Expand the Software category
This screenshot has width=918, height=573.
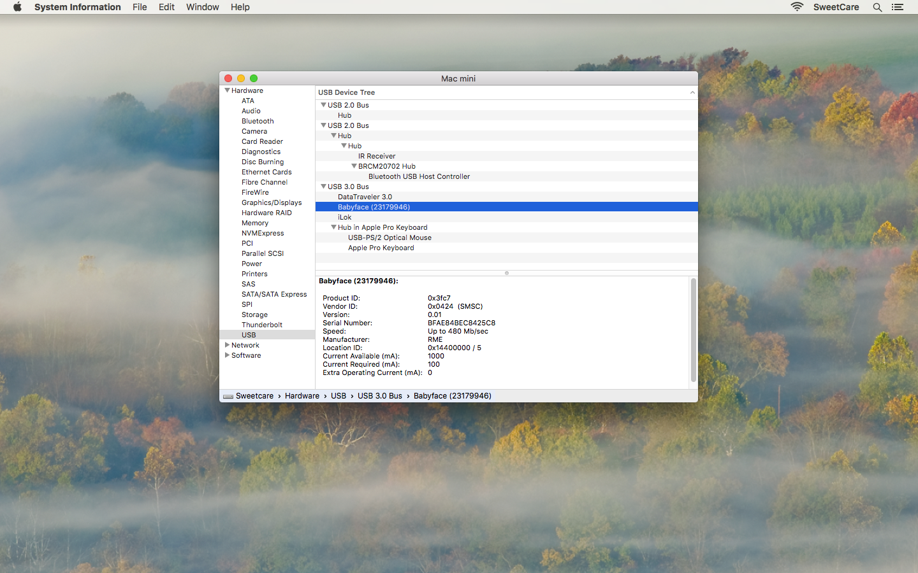pyautogui.click(x=228, y=355)
